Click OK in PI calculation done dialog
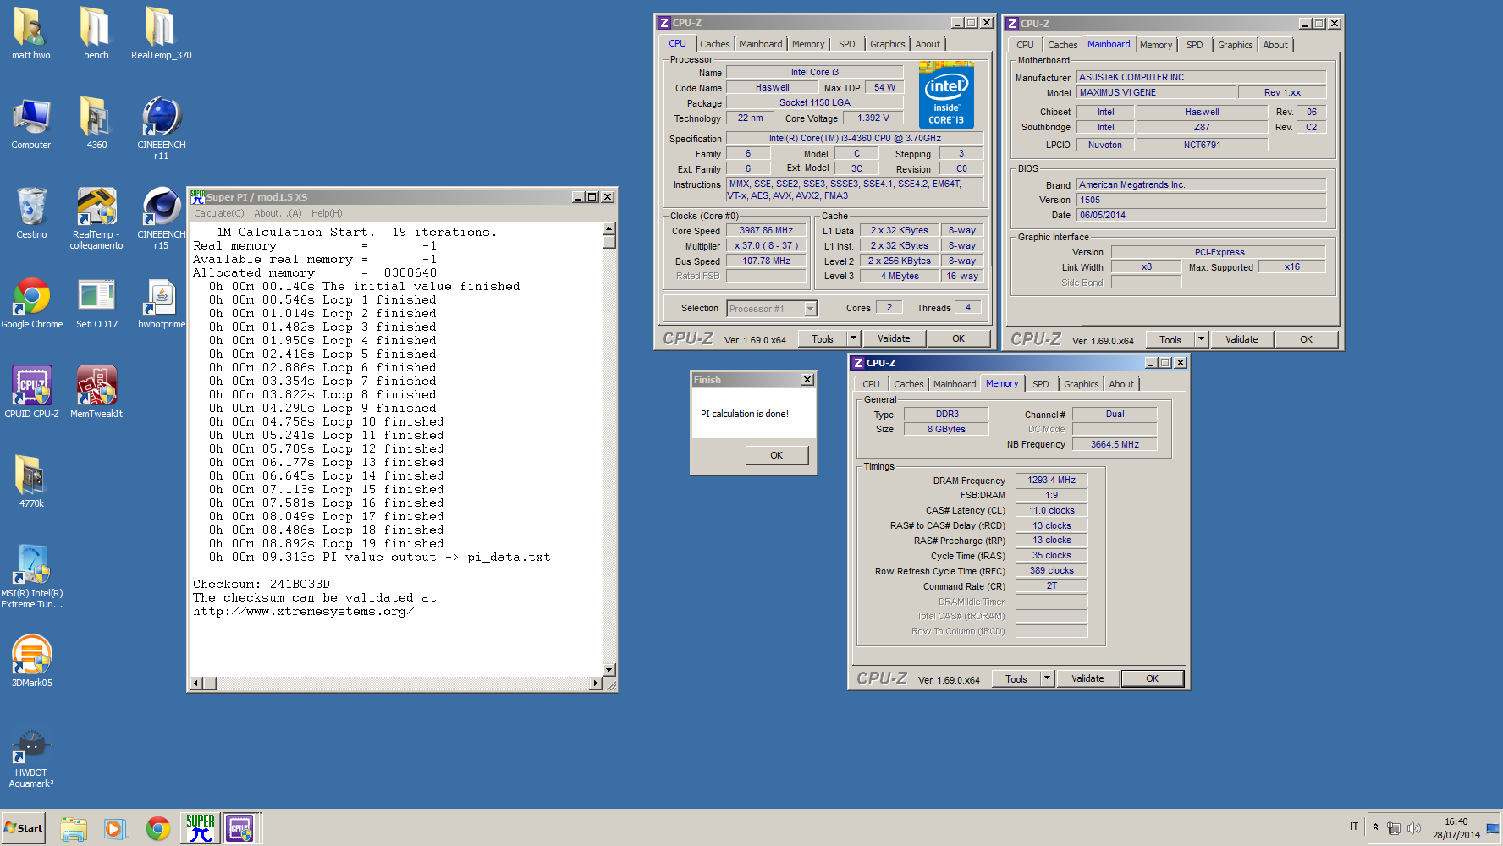1503x846 pixels. pos(776,455)
